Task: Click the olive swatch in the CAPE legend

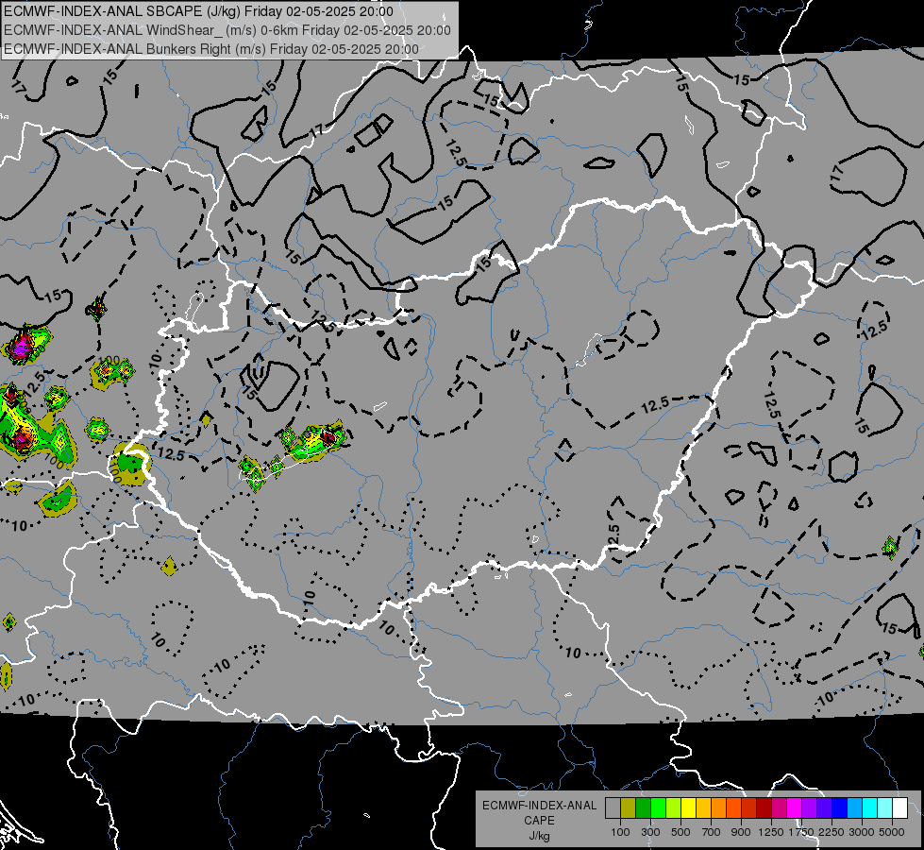Action: point(629,807)
